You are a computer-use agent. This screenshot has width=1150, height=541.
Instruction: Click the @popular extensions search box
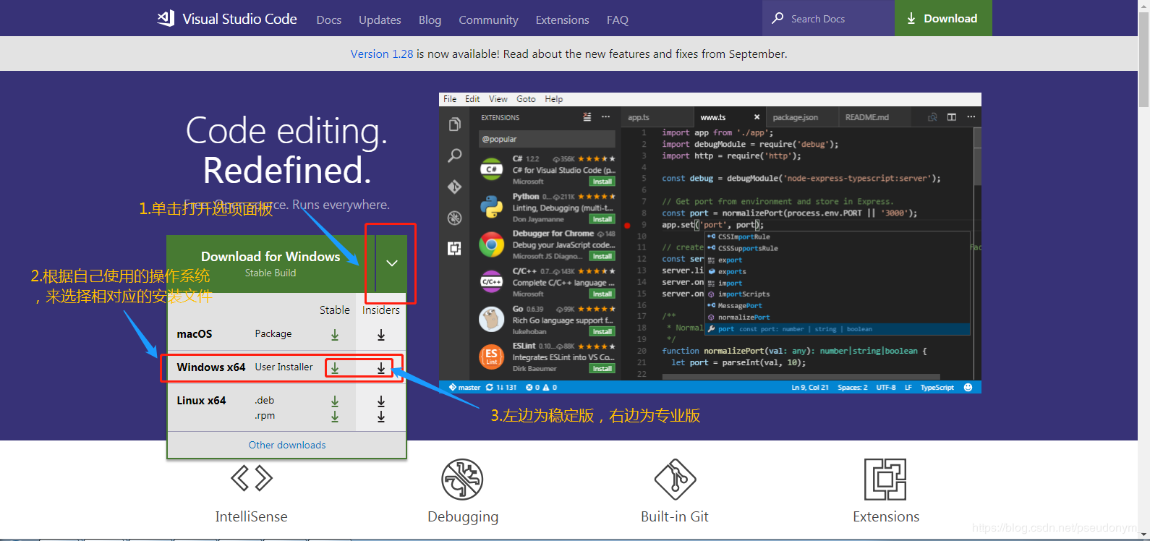547,139
